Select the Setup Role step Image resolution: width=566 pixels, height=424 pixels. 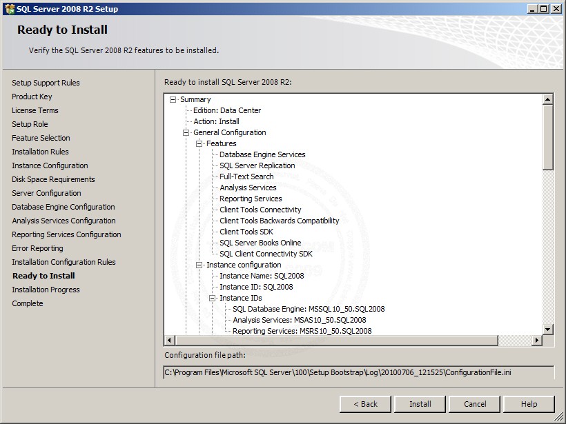30,124
